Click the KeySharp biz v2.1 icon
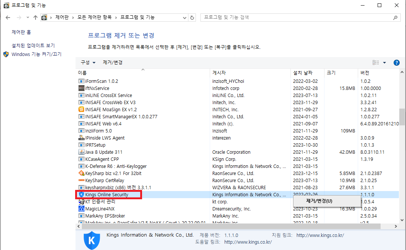 tap(81, 173)
